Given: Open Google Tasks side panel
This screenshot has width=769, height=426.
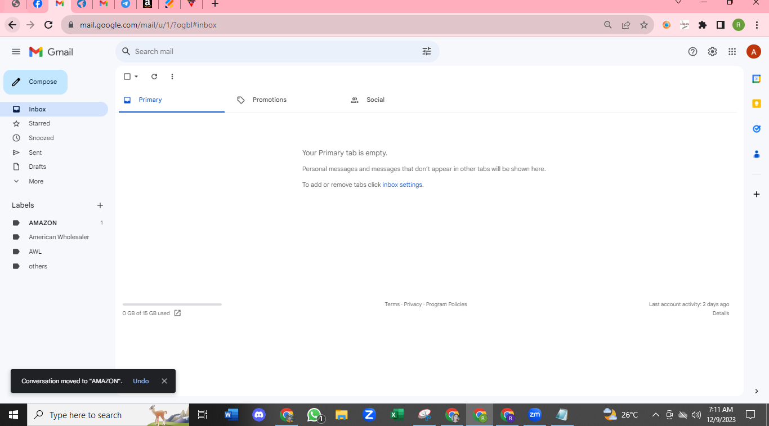Looking at the screenshot, I should (757, 129).
